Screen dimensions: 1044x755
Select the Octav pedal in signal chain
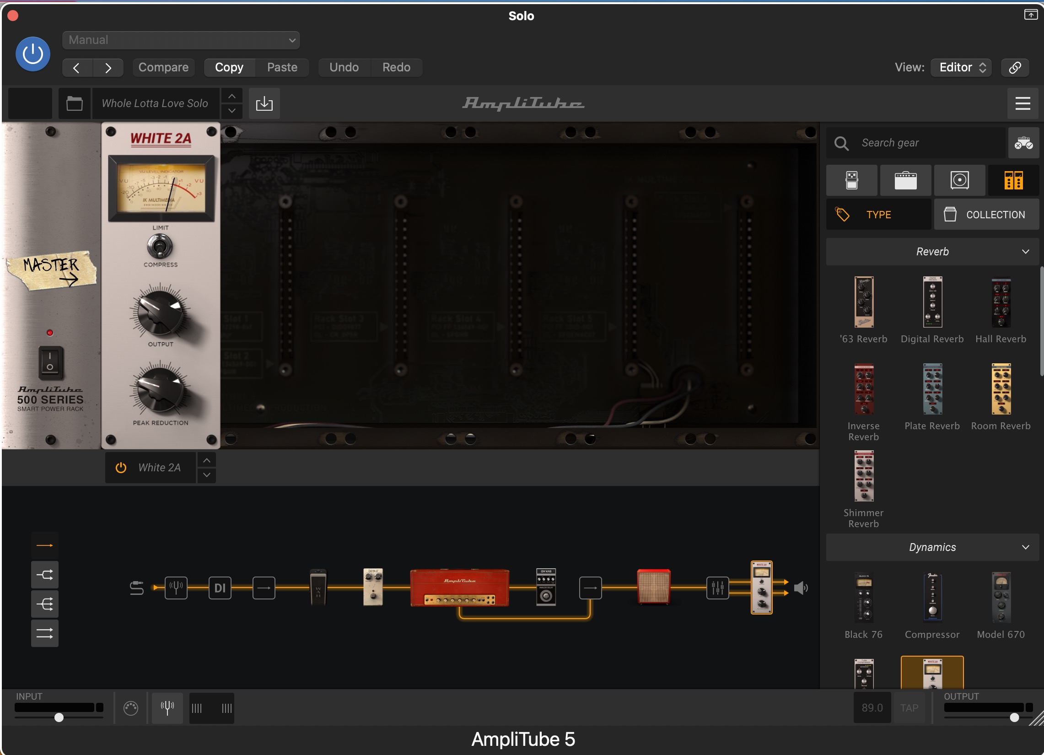click(373, 587)
